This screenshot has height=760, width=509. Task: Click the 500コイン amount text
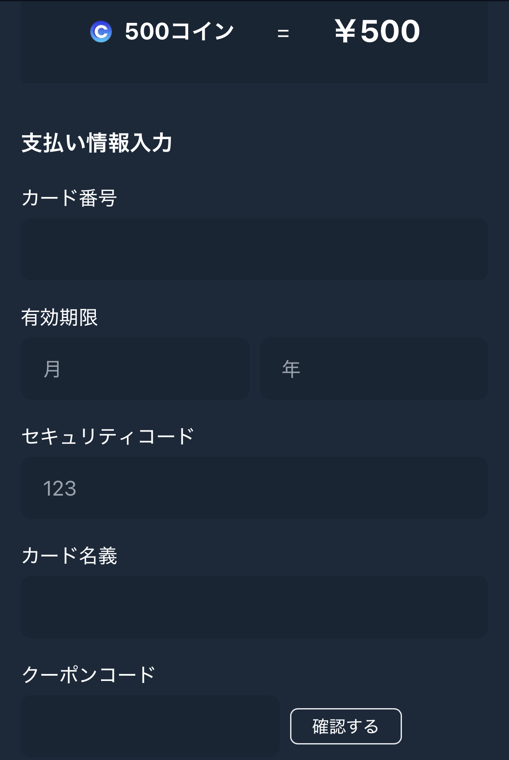click(x=180, y=32)
